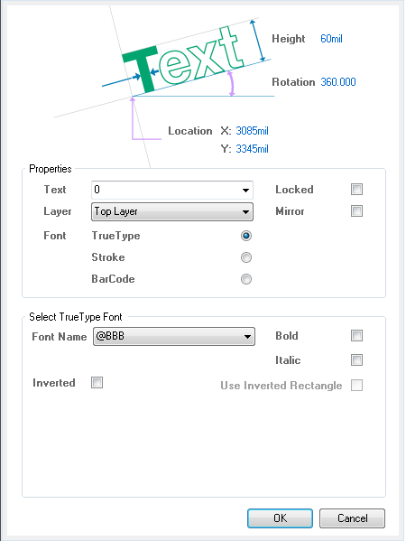Click inside the Text input field
This screenshot has height=541, width=406.
pyautogui.click(x=167, y=190)
